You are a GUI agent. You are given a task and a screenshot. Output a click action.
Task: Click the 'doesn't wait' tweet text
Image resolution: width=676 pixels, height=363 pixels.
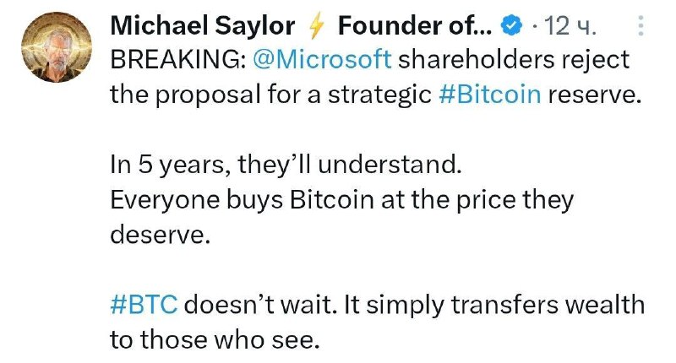[x=260, y=305]
